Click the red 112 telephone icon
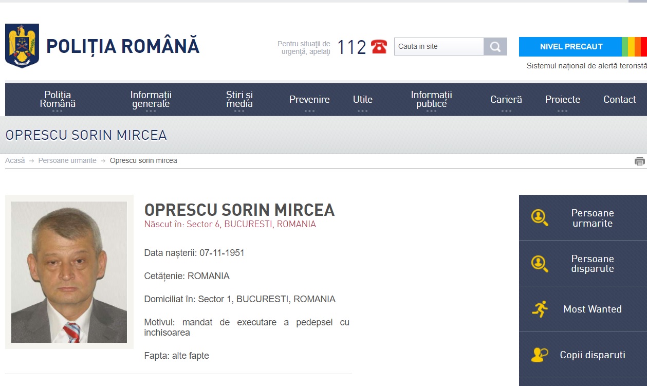647x386 pixels. [x=378, y=46]
